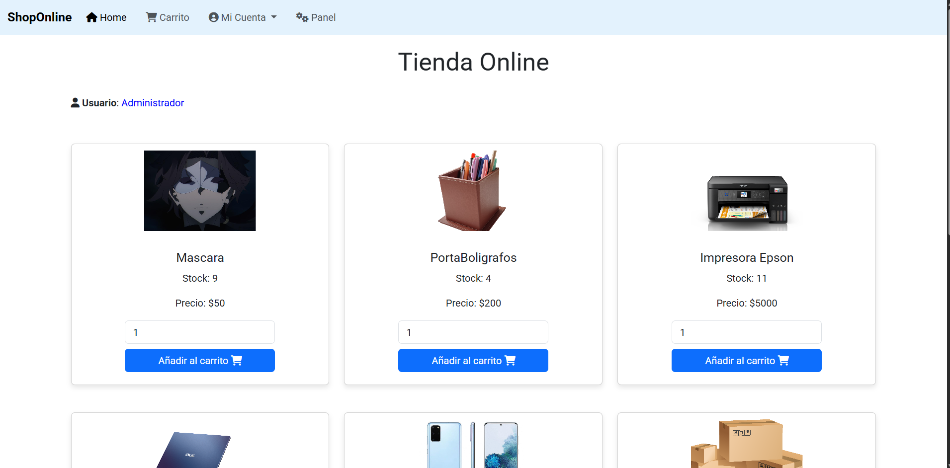Click the user silhouette icon beside Usuario
Viewport: 950px width, 468px height.
pos(75,103)
